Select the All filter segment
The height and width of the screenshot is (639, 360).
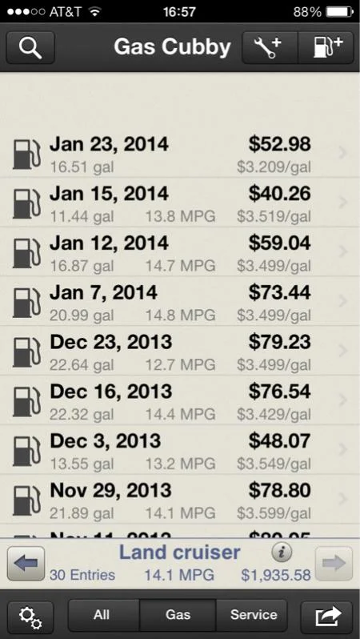103,615
